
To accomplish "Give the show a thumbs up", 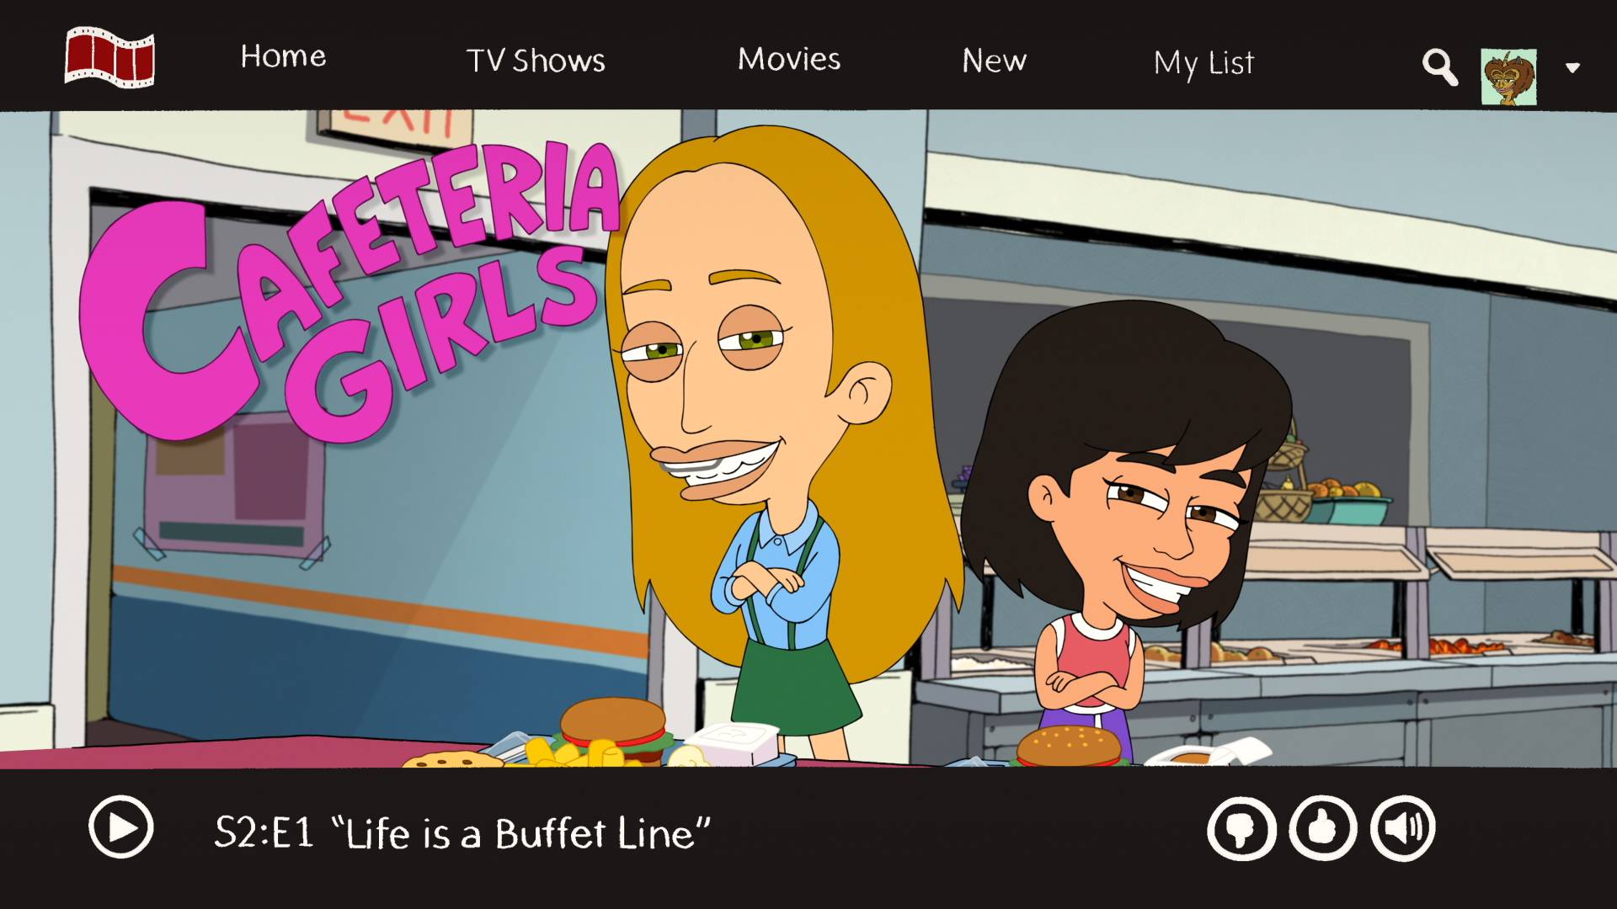I will pyautogui.click(x=1322, y=828).
